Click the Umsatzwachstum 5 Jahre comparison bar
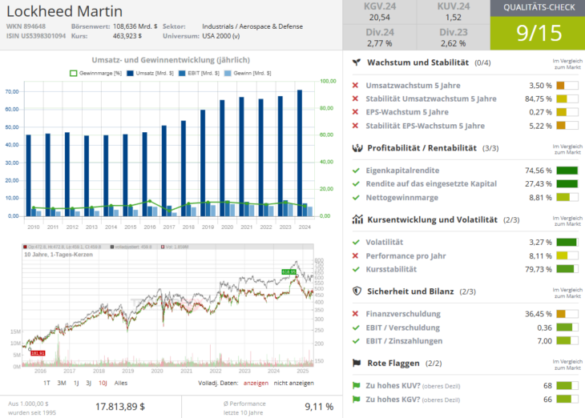Image resolution: width=585 pixels, height=418 pixels. pyautogui.click(x=567, y=86)
